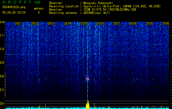
Task: Click the red meteor echo burst at 2025
Action: coord(88,78)
